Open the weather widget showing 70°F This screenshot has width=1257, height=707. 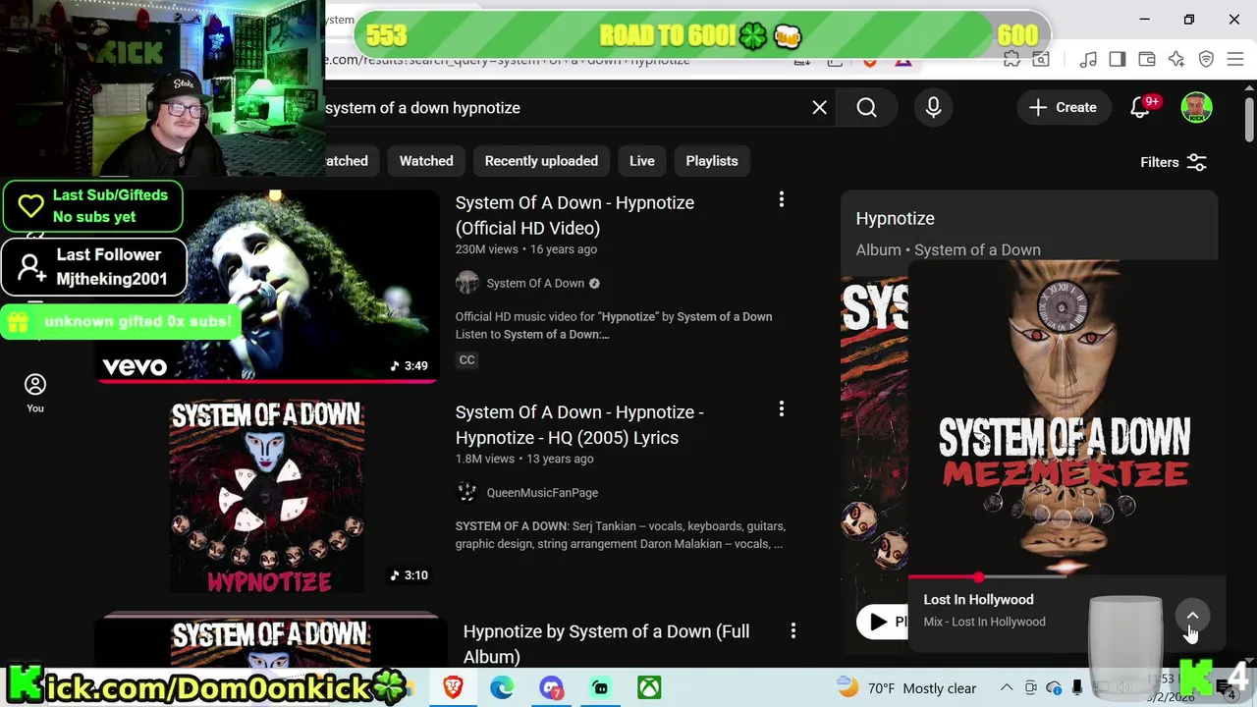[905, 687]
